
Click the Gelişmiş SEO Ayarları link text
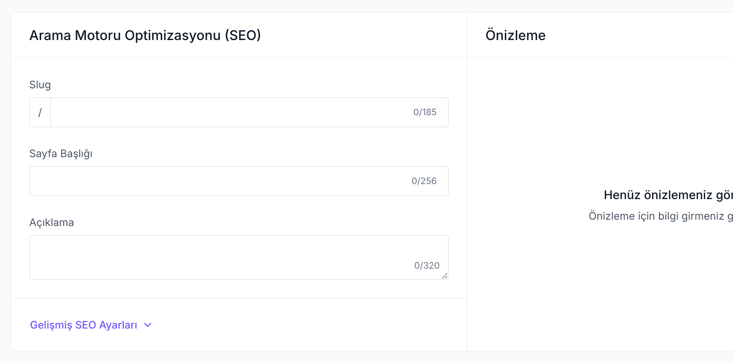point(84,325)
